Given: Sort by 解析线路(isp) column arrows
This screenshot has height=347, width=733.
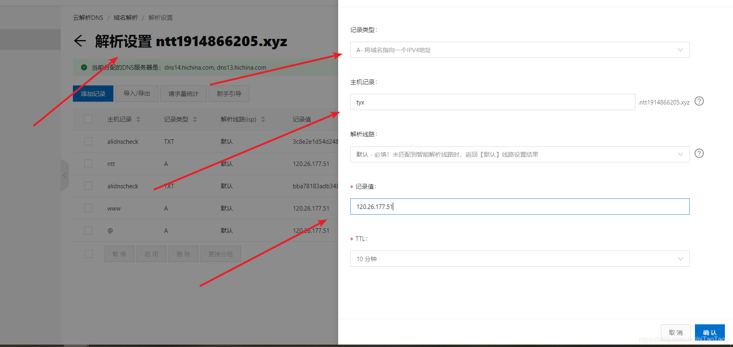Looking at the screenshot, I should tap(263, 119).
